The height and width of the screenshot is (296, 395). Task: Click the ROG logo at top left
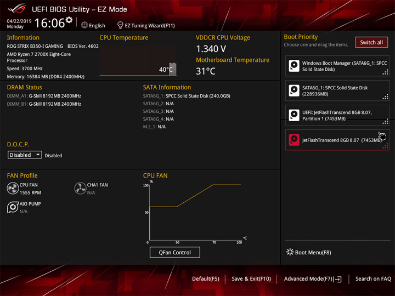(16, 9)
